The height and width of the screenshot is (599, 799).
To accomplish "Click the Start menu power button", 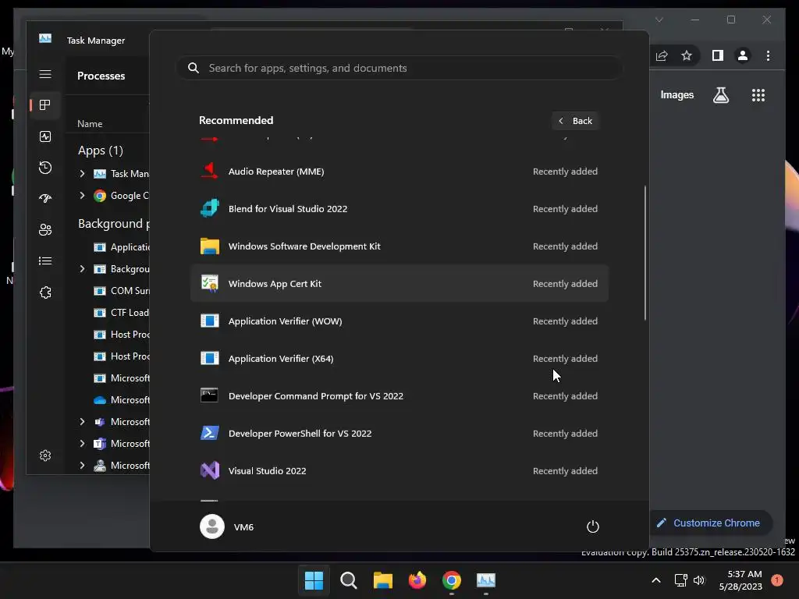I will tap(593, 526).
